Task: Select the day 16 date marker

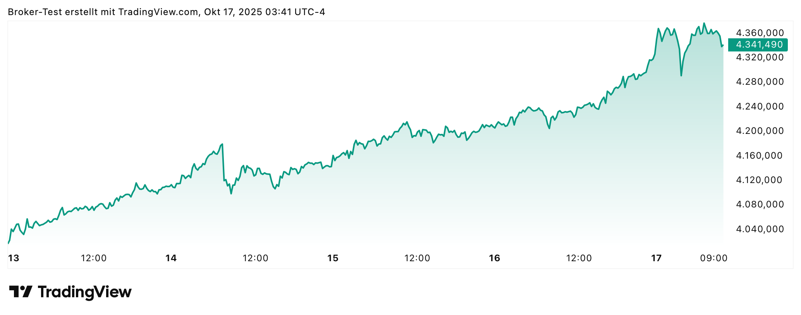Action: coord(494,258)
